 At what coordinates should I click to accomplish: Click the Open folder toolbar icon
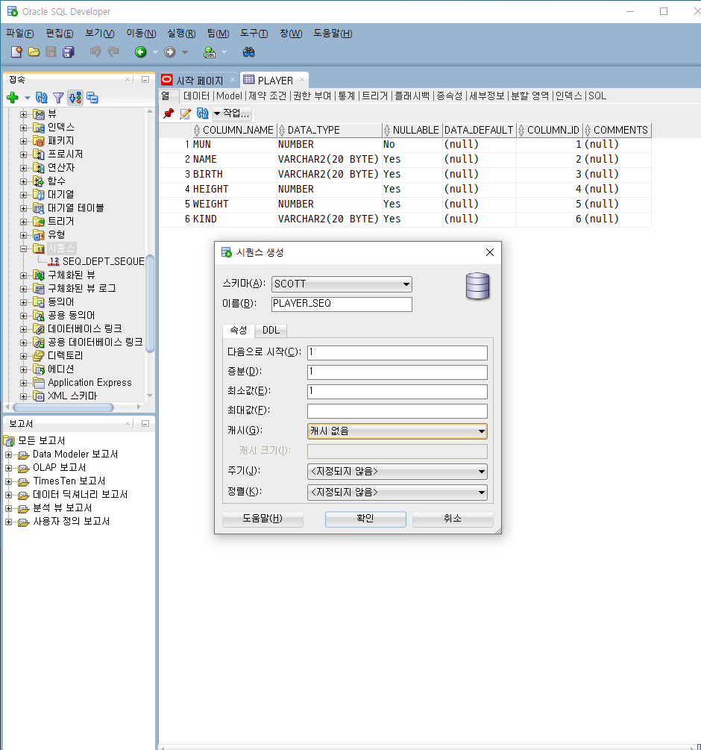click(x=34, y=51)
